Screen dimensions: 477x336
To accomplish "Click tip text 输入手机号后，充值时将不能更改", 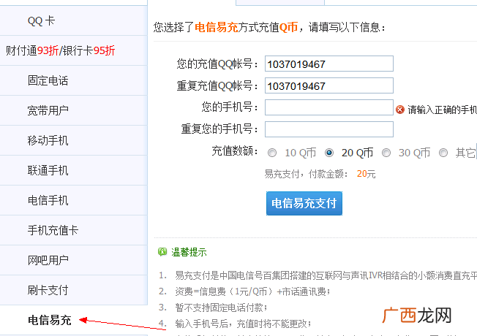I will pyautogui.click(x=243, y=324).
